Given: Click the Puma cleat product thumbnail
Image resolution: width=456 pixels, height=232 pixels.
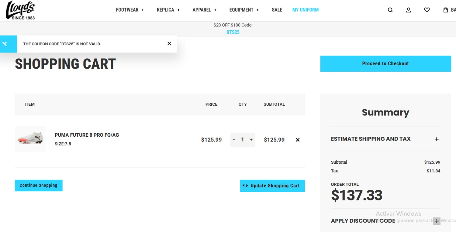Looking at the screenshot, I should (x=30, y=139).
